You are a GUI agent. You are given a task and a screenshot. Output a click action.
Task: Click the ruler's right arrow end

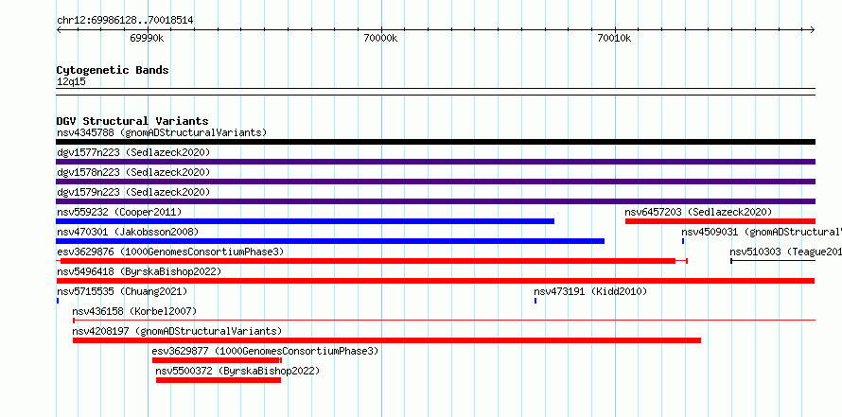pos(813,30)
